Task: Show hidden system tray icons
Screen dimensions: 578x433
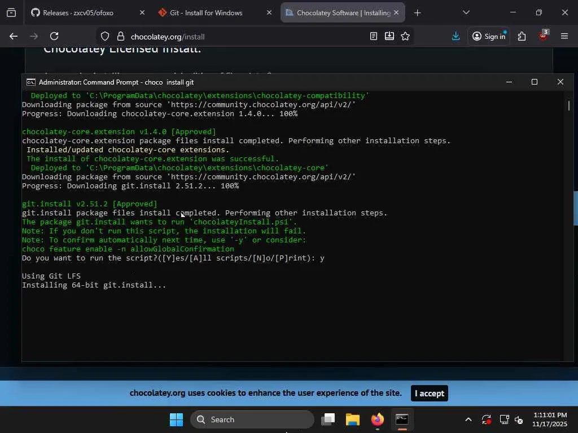Action: click(468, 419)
